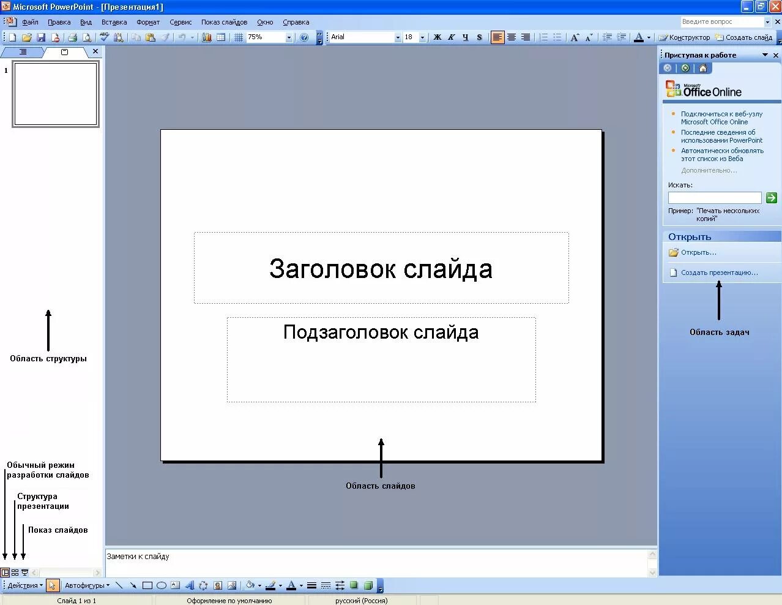Expand the Автофигуры menu
This screenshot has height=605, width=782.
[88, 585]
